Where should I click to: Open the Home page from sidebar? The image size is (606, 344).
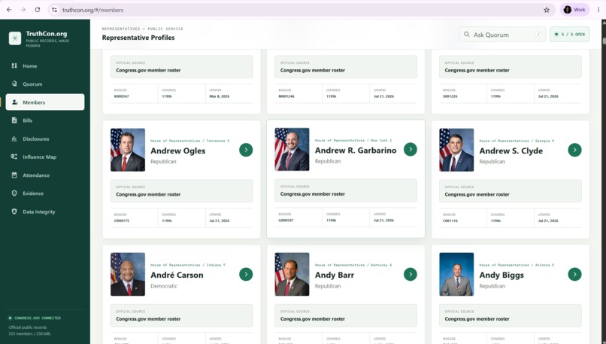pyautogui.click(x=45, y=65)
